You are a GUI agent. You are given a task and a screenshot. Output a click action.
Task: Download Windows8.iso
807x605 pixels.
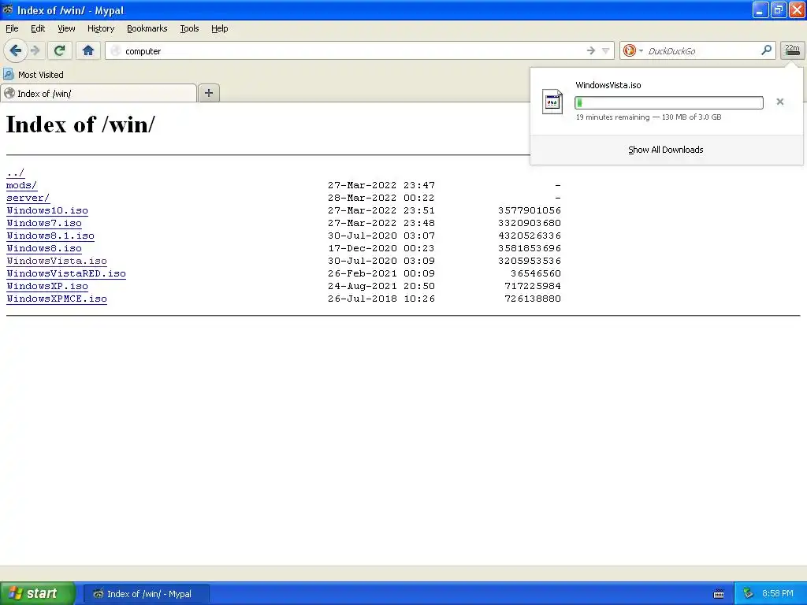(44, 248)
